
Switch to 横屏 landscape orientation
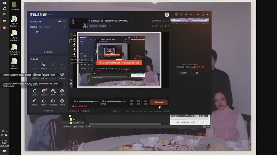coord(60,21)
